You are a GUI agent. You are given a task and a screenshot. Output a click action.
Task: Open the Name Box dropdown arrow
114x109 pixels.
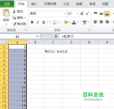pyautogui.click(x=37, y=36)
